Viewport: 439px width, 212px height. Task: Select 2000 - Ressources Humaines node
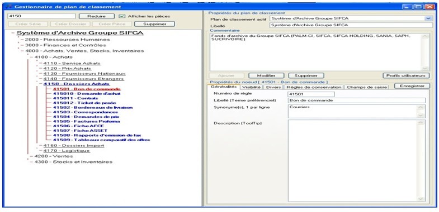68,40
